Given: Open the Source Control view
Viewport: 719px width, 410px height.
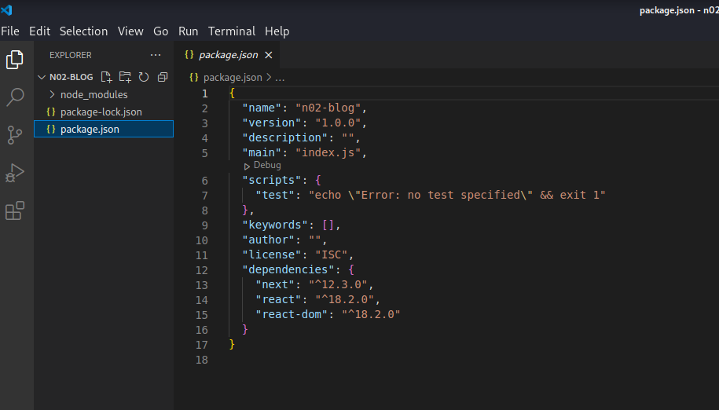Looking at the screenshot, I should pos(15,135).
